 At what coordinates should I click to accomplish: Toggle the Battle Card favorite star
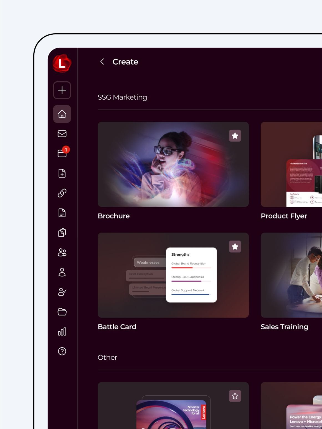(235, 246)
